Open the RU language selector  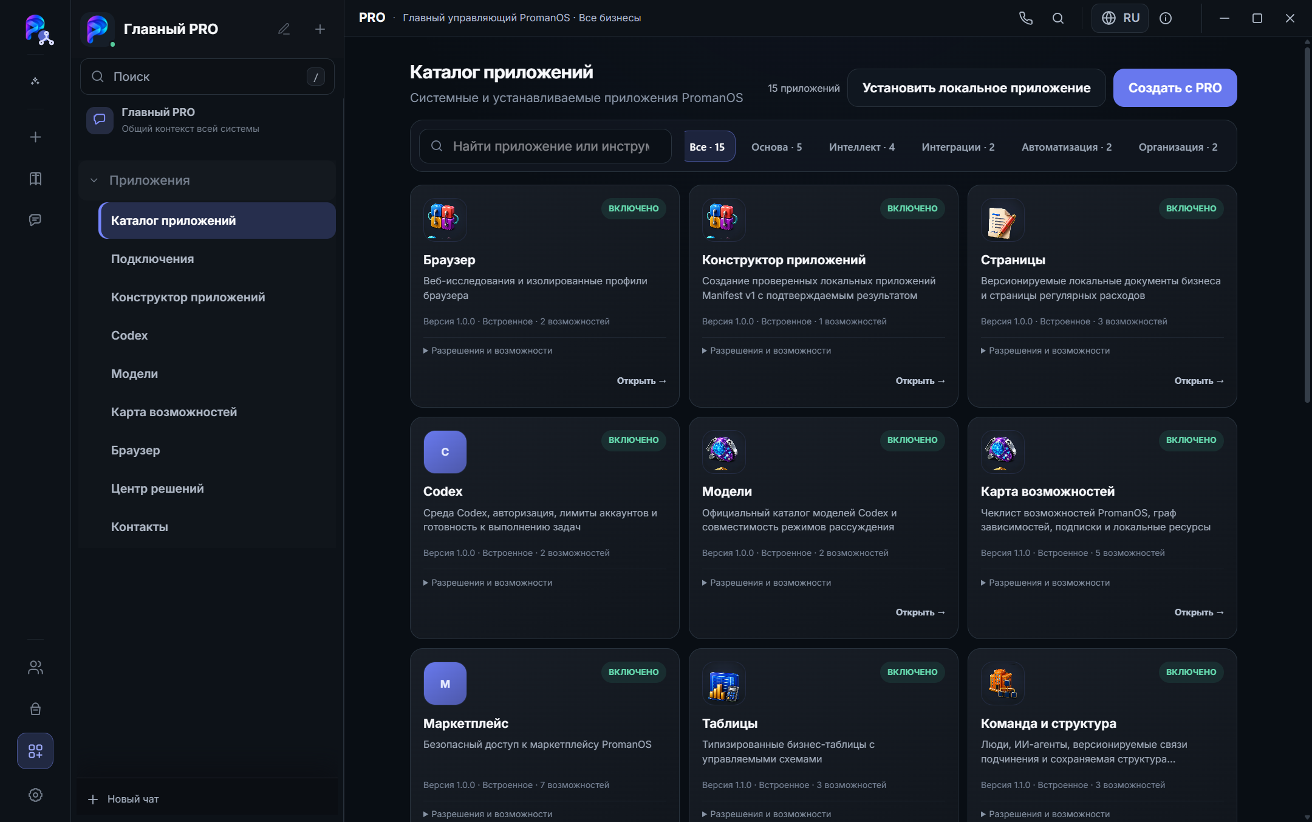click(1120, 18)
